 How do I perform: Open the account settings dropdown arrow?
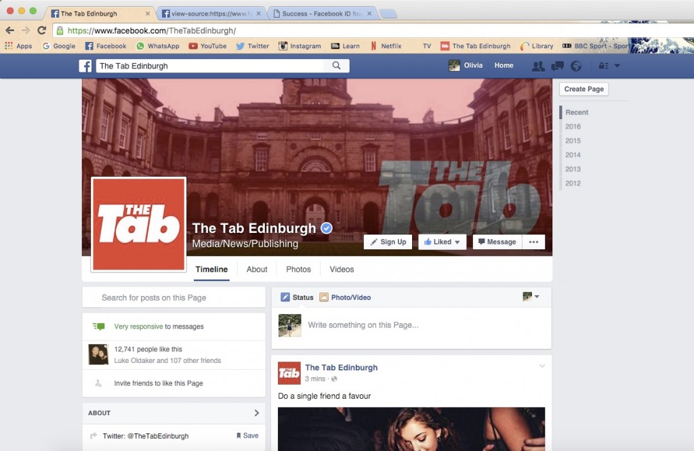click(x=617, y=66)
